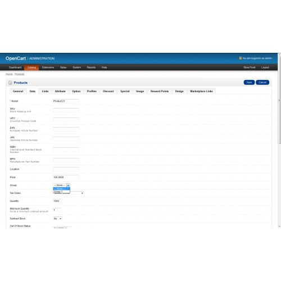Click the Model input field
This screenshot has height=281, width=281.
point(66,101)
